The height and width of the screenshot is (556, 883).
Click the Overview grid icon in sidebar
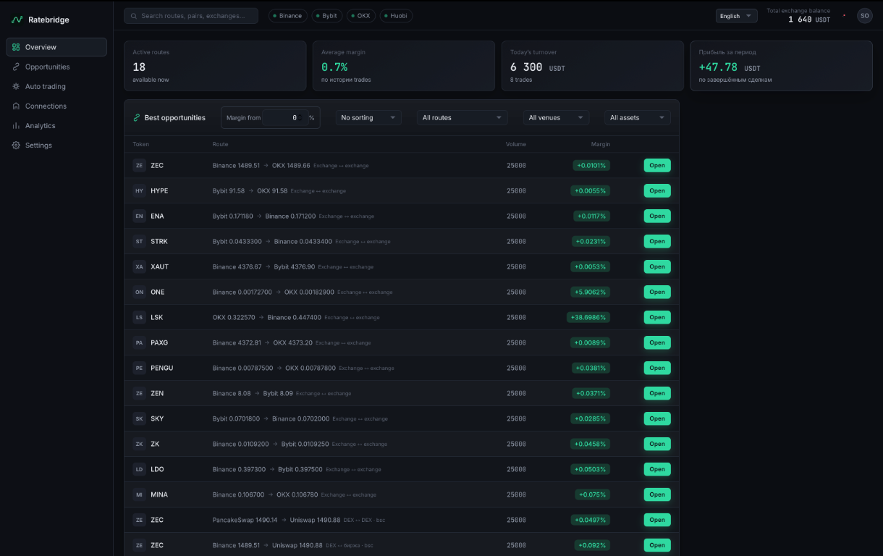16,47
